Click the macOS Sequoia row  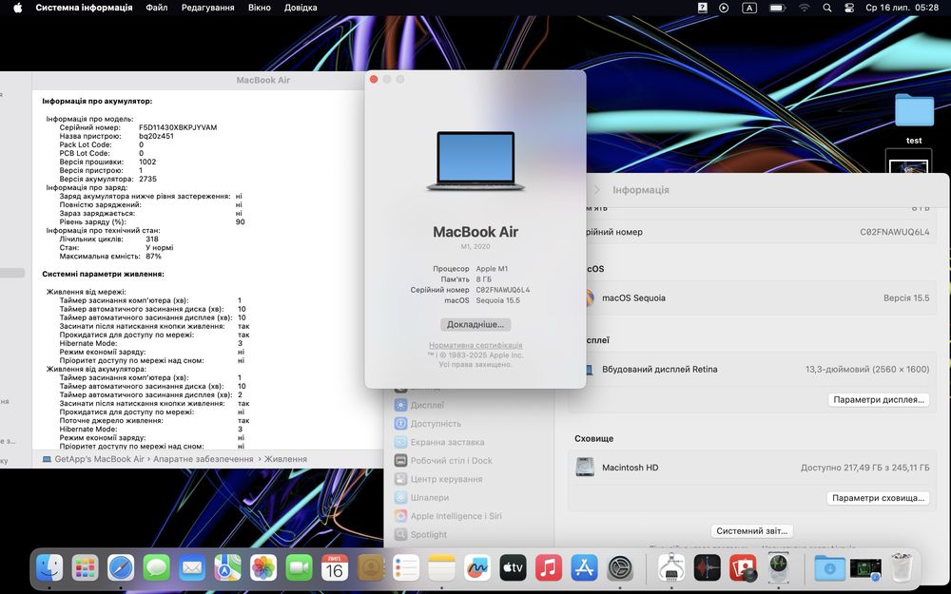point(752,297)
